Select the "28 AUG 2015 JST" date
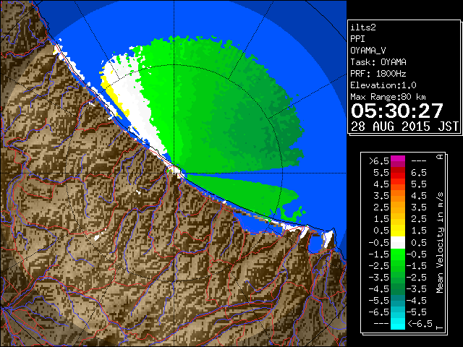The width and height of the screenshot is (463, 347). tap(404, 127)
